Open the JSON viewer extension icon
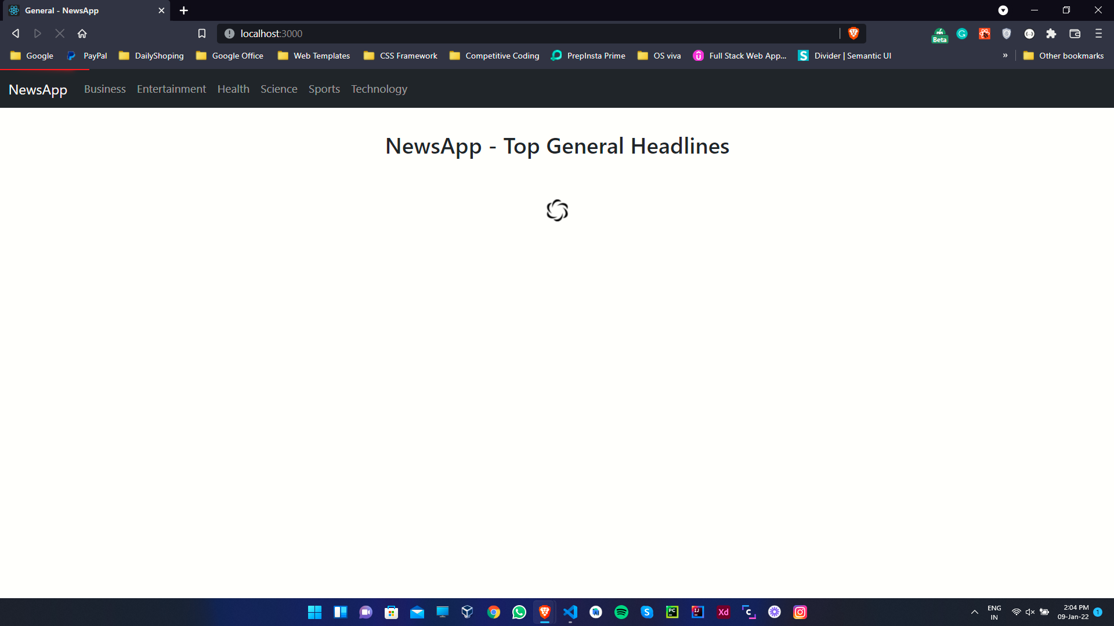 tap(1030, 34)
